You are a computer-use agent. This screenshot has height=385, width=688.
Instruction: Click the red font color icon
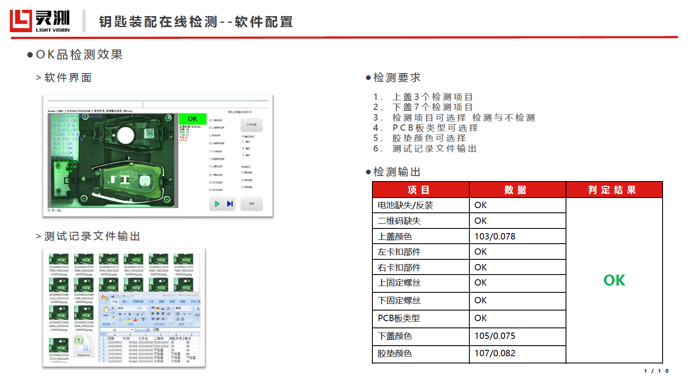click(x=135, y=319)
